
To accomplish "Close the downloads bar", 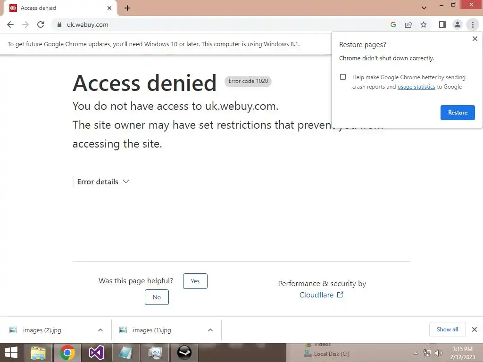I will pyautogui.click(x=475, y=329).
